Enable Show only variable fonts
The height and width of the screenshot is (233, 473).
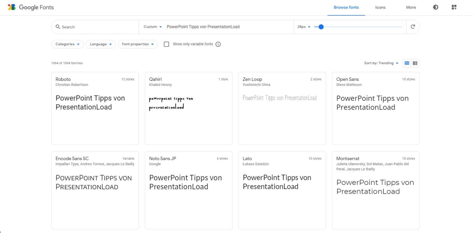(x=166, y=44)
